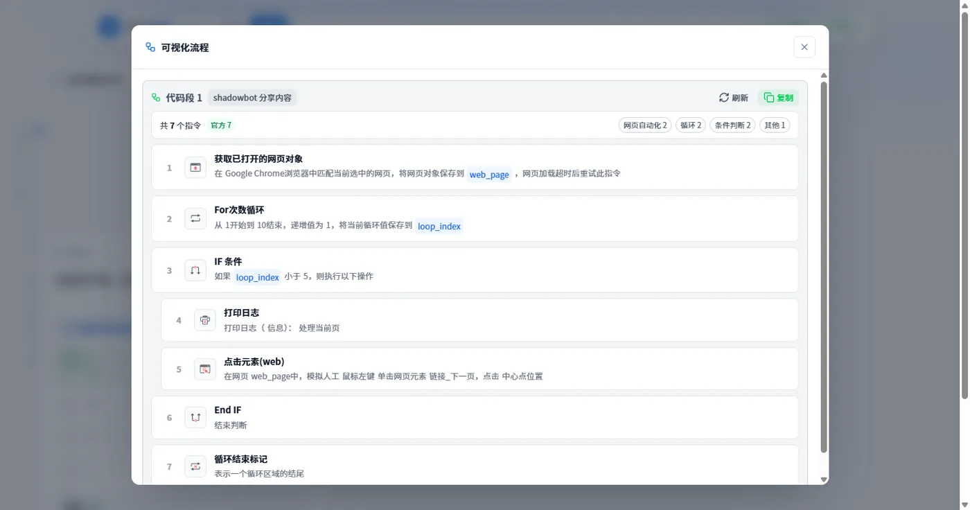Screen dimensions: 970x510
Task: Select the IF 条件 step title
Action: 228,261
